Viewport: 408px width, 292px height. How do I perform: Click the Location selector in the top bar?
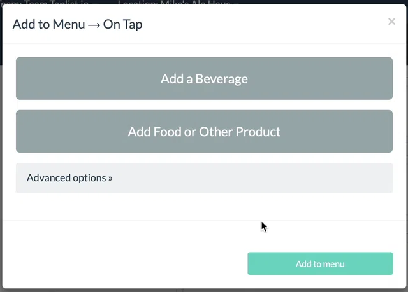click(178, 3)
